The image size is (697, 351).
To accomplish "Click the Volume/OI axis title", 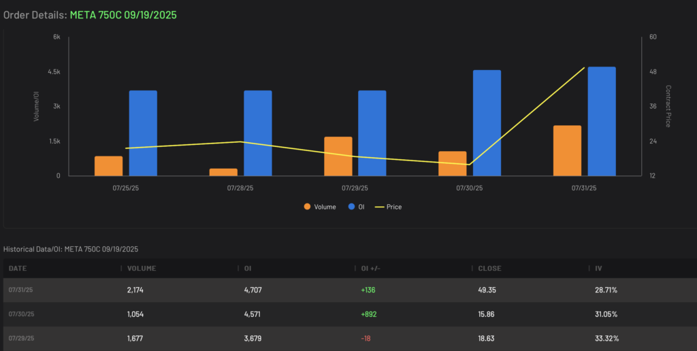I will [37, 107].
